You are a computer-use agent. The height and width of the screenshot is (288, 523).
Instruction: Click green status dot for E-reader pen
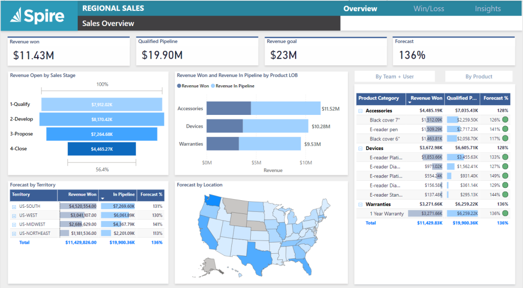(x=505, y=129)
